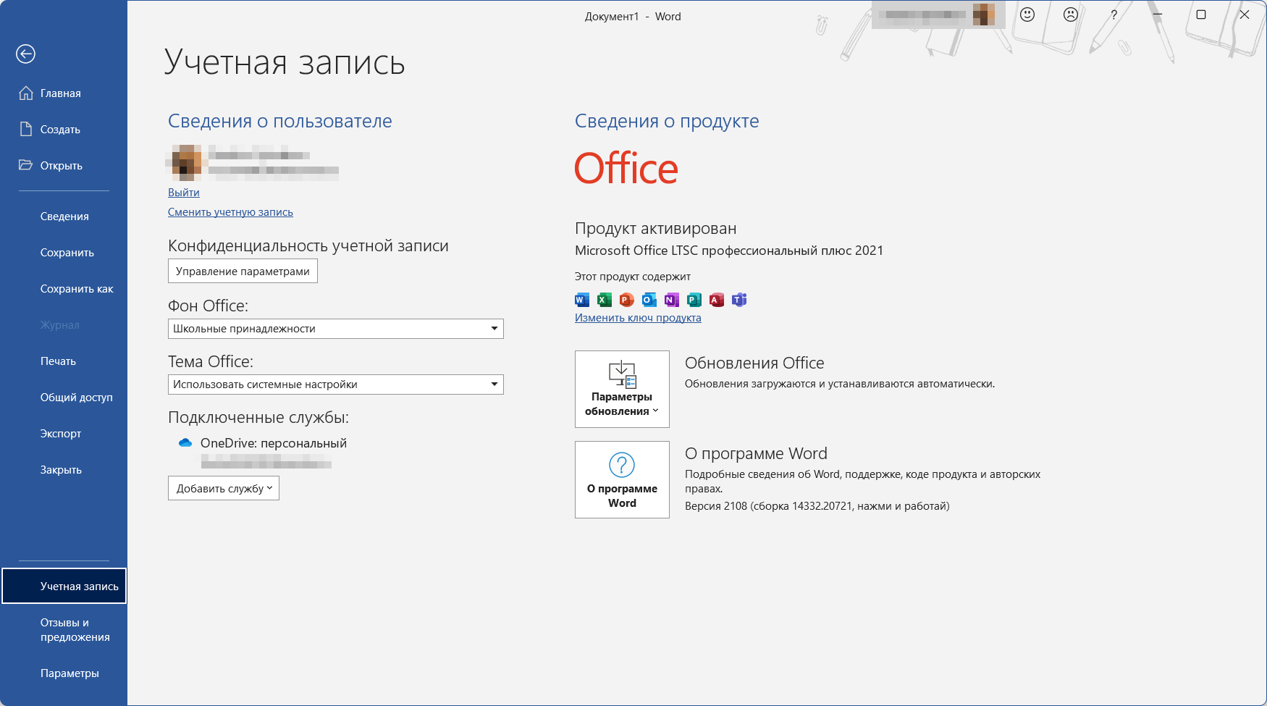Click the Word app icon in product list

pos(582,300)
